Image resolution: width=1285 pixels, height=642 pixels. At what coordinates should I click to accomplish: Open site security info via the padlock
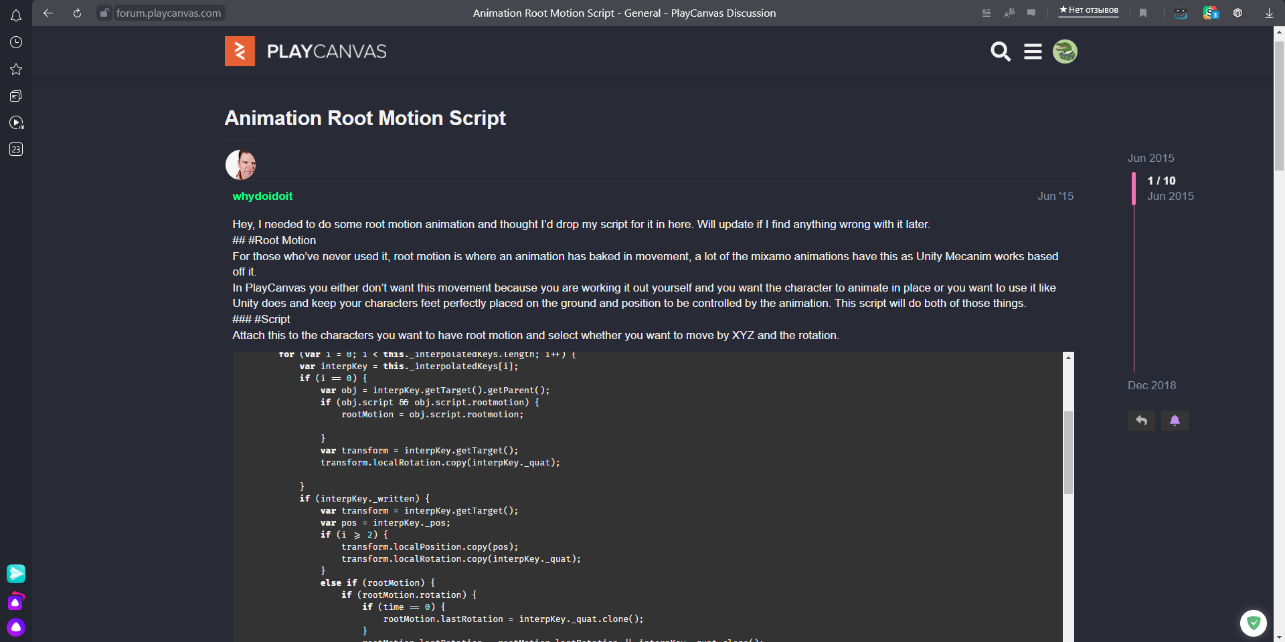[104, 13]
